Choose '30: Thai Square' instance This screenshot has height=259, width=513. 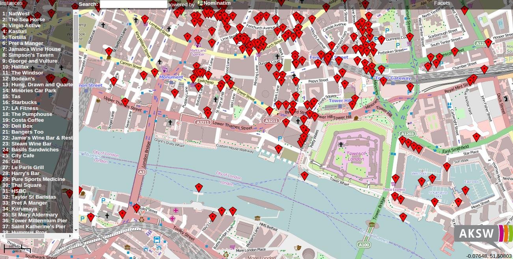(22, 185)
